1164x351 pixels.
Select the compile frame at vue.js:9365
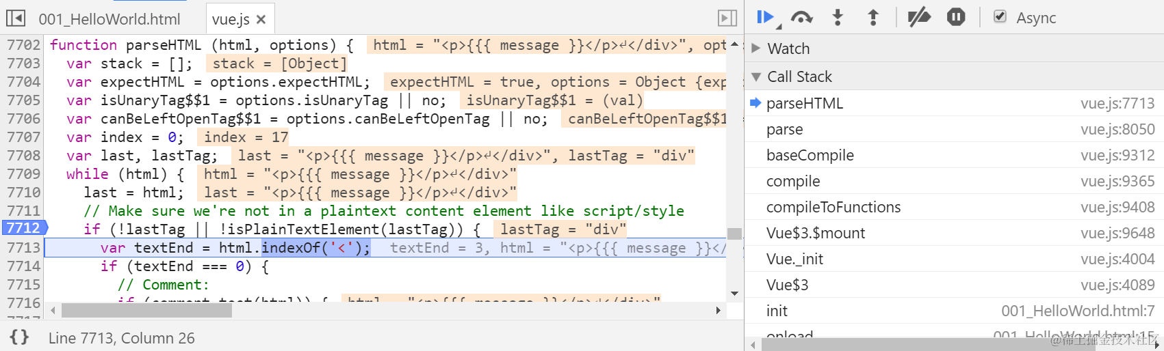pos(954,181)
